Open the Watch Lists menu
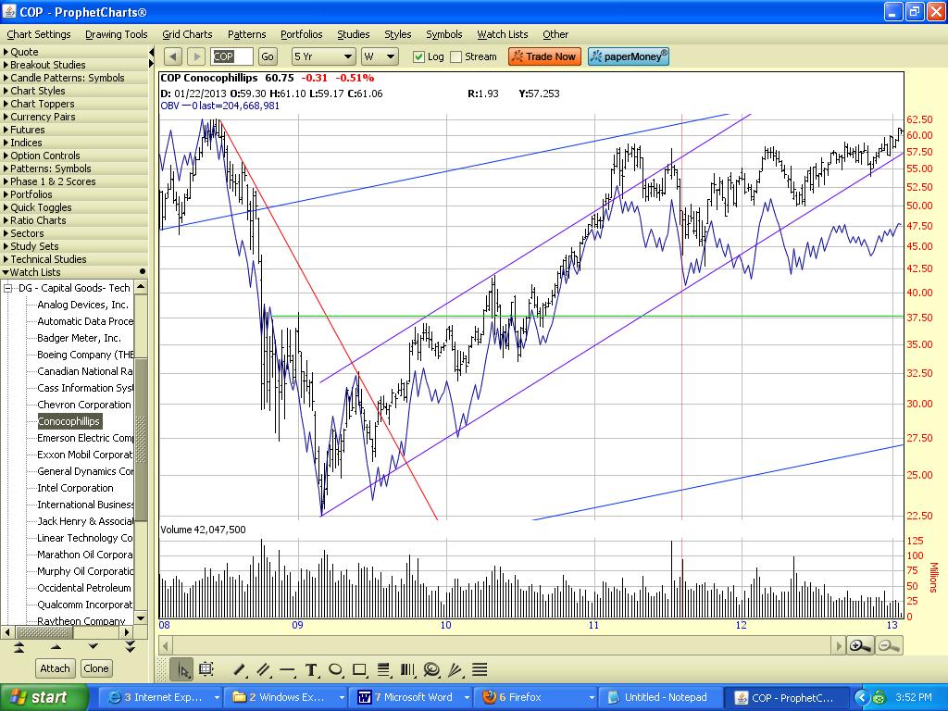Image resolution: width=948 pixels, height=711 pixels. (x=503, y=34)
